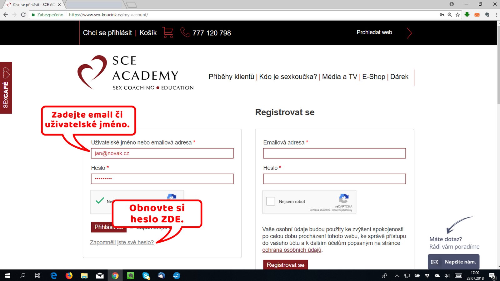The width and height of the screenshot is (500, 281).
Task: Click the shopping cart icon
Action: 168,33
